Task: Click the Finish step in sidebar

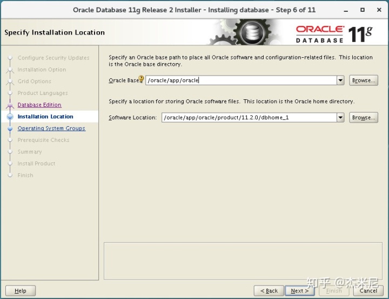Action: click(25, 175)
